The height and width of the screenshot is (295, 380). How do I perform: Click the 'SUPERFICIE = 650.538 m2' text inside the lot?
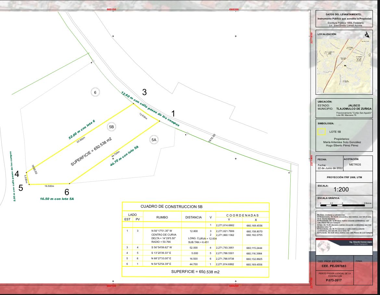click(91, 152)
